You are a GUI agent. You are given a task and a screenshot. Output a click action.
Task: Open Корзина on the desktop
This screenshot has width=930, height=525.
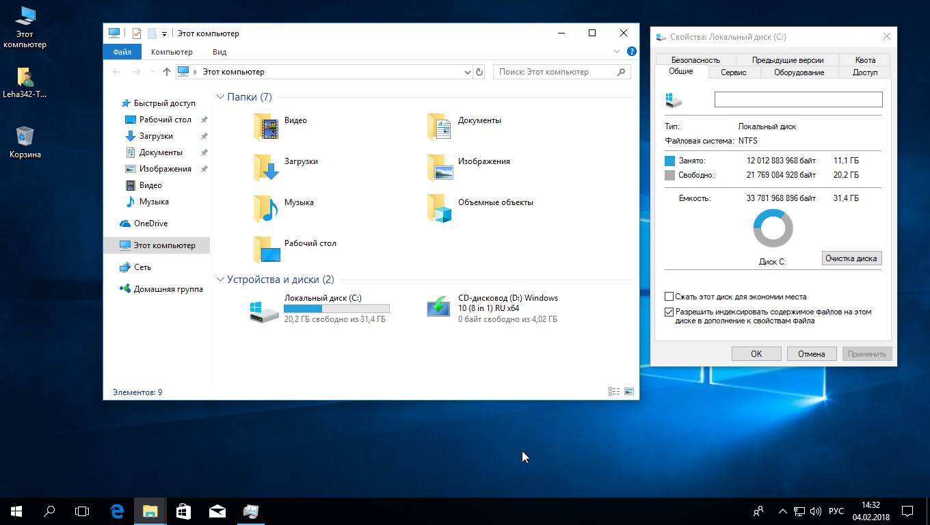click(25, 137)
